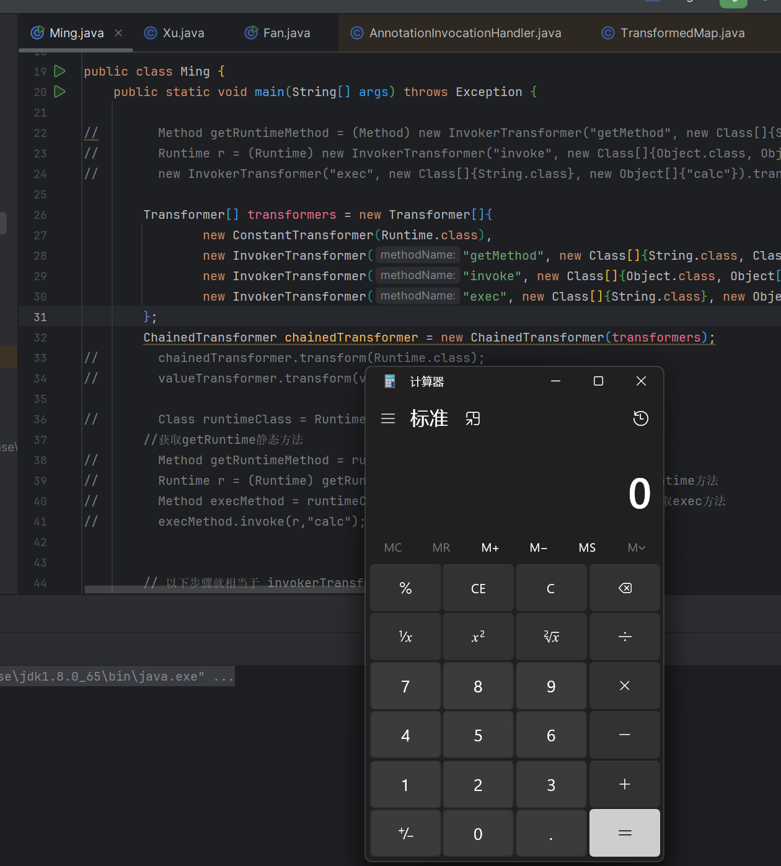
Task: Toggle calculator keep-on-top mode
Action: pyautogui.click(x=473, y=418)
